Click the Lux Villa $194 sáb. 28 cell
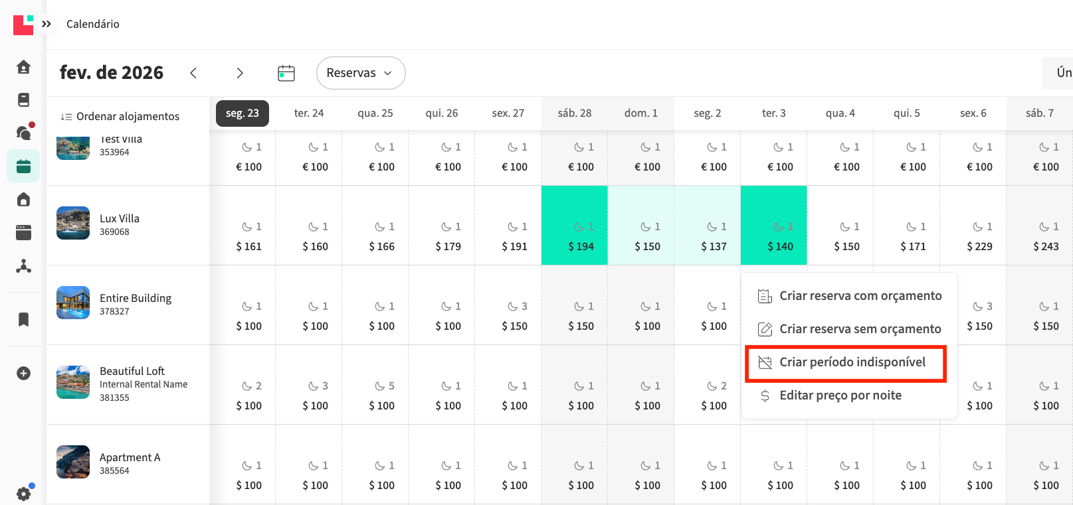 pos(575,226)
